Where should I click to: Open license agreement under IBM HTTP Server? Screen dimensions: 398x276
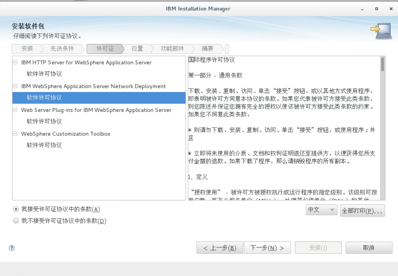tap(44, 74)
